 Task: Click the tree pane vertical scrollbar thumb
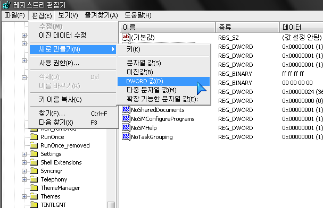click(x=111, y=205)
